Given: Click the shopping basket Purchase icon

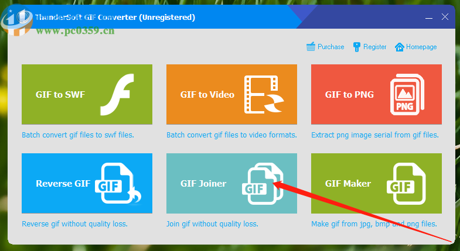Looking at the screenshot, I should [x=311, y=47].
